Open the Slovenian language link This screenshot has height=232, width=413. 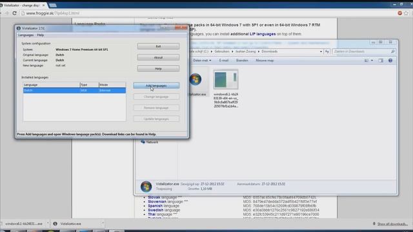(x=157, y=202)
